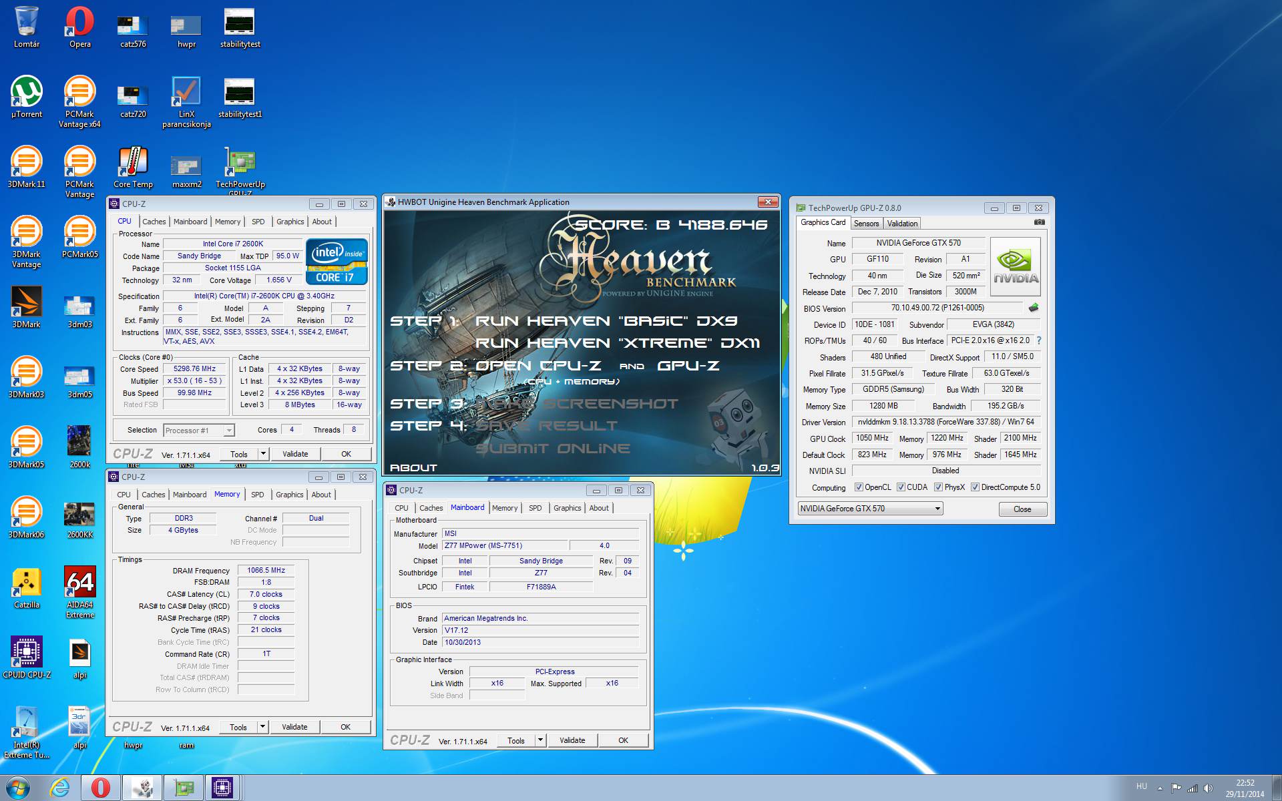The width and height of the screenshot is (1282, 801).
Task: Open About tab in the CPU-Z CPU window
Action: pos(322,222)
